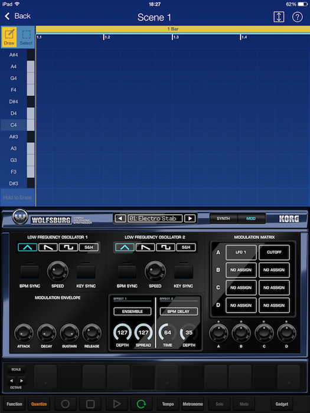The width and height of the screenshot is (310, 413).
Task: Choose square waveform for LFO 2
Action: point(165,247)
